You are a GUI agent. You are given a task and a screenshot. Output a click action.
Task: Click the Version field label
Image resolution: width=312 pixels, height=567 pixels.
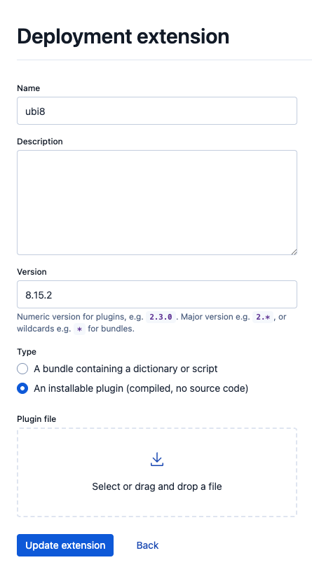32,272
